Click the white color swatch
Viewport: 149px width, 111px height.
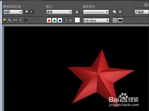pos(77,20)
